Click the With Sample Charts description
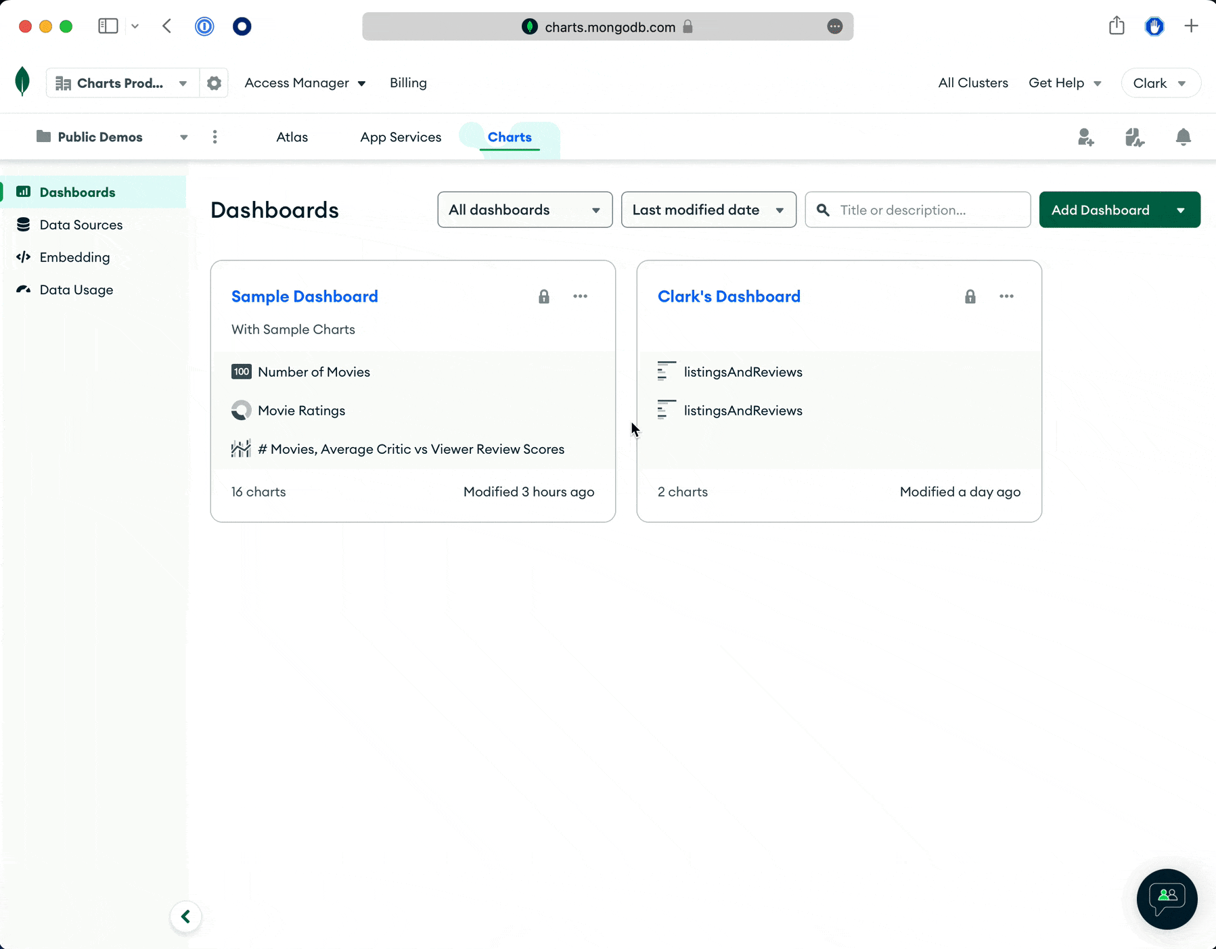This screenshot has width=1216, height=949. pyautogui.click(x=293, y=329)
